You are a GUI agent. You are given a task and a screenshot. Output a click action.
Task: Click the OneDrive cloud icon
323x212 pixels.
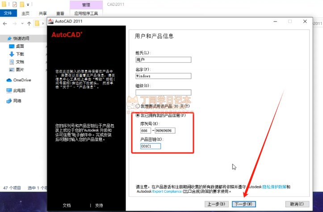9,80
